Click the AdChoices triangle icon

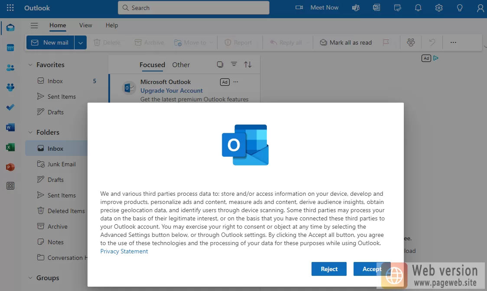(436, 58)
